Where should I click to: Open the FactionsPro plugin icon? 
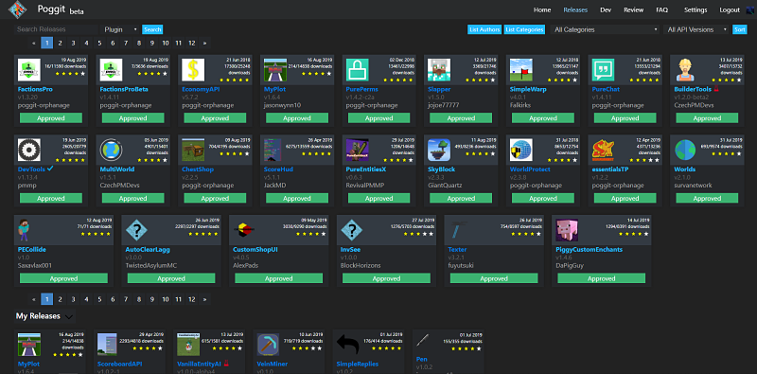[29, 70]
